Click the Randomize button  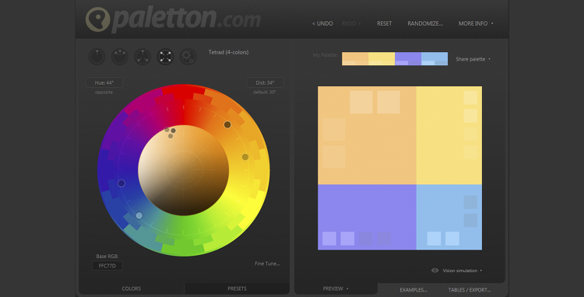[425, 23]
